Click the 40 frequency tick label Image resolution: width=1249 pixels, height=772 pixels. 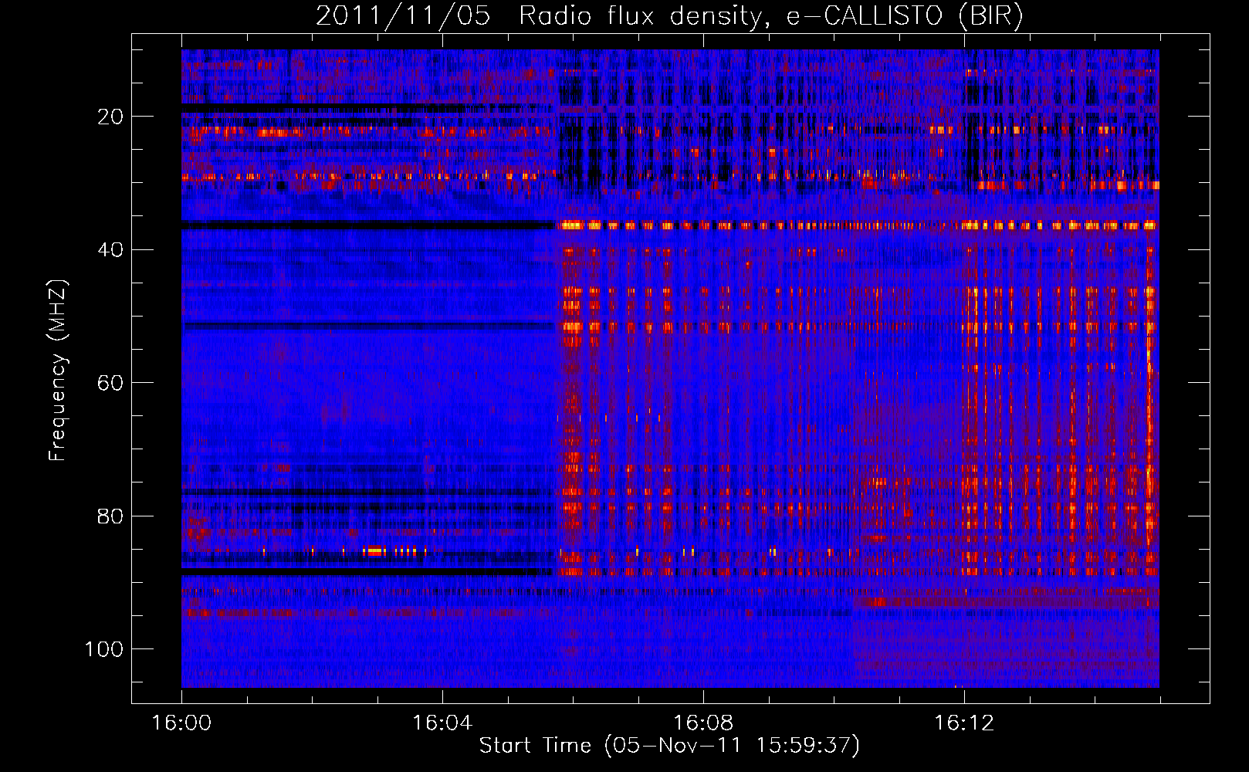110,250
